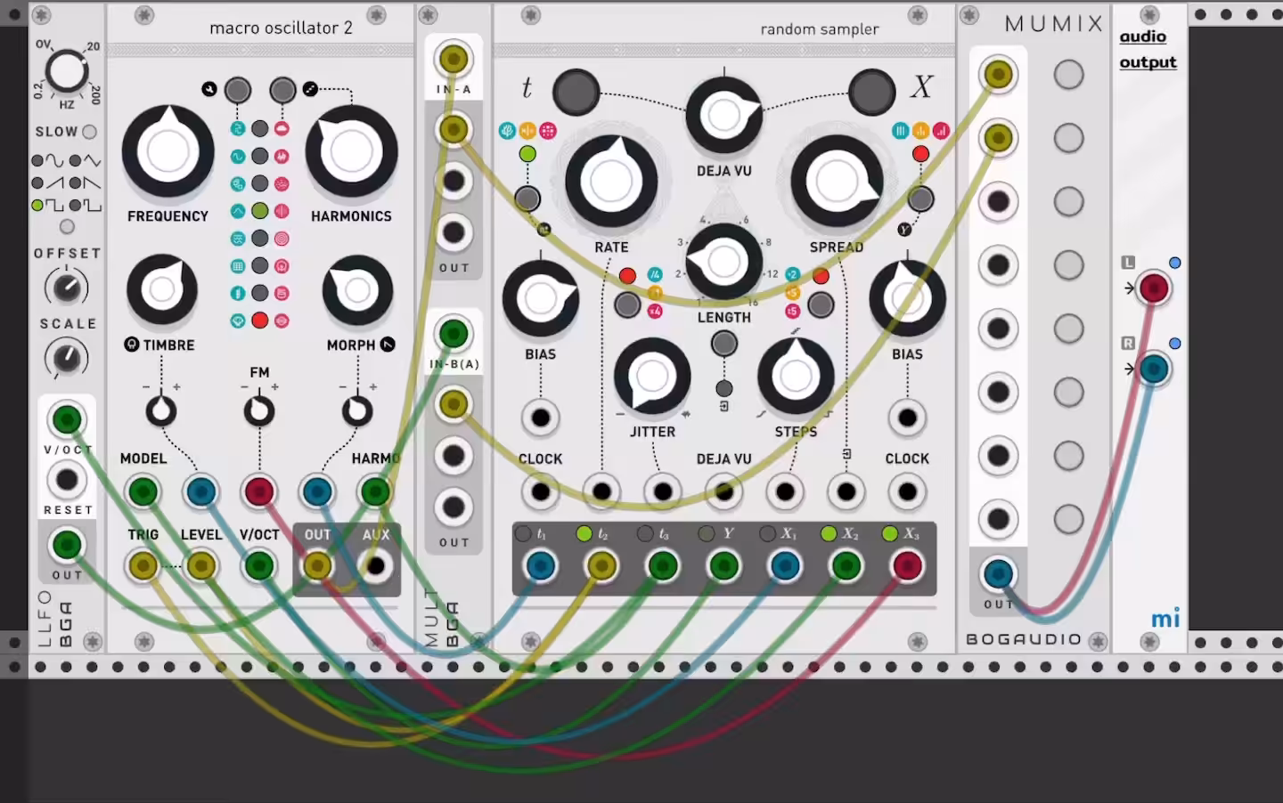
Task: Click the right BIAS knob on random sampler
Action: (907, 299)
